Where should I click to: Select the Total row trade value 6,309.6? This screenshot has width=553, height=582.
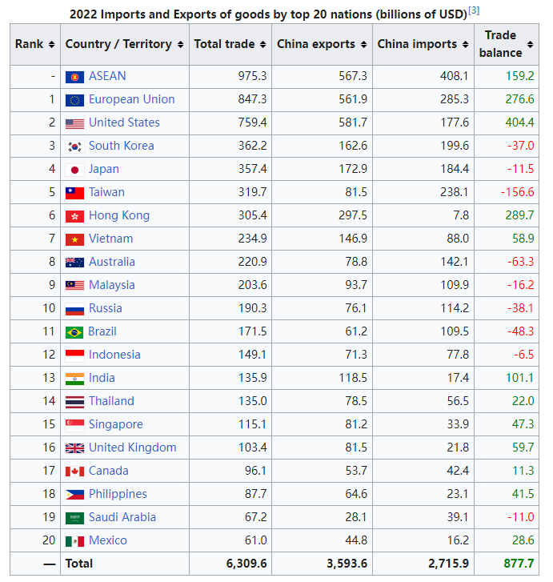click(x=246, y=564)
